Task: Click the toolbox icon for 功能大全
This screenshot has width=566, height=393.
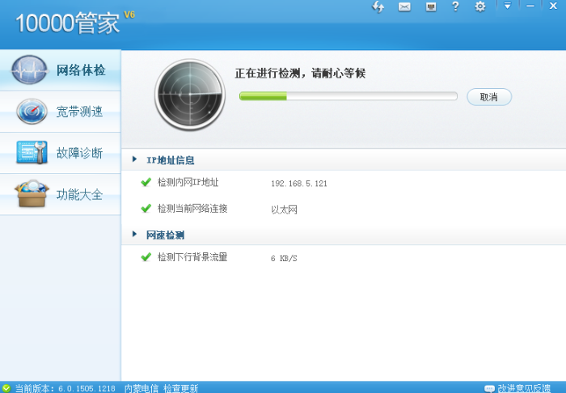Action: pyautogui.click(x=32, y=193)
